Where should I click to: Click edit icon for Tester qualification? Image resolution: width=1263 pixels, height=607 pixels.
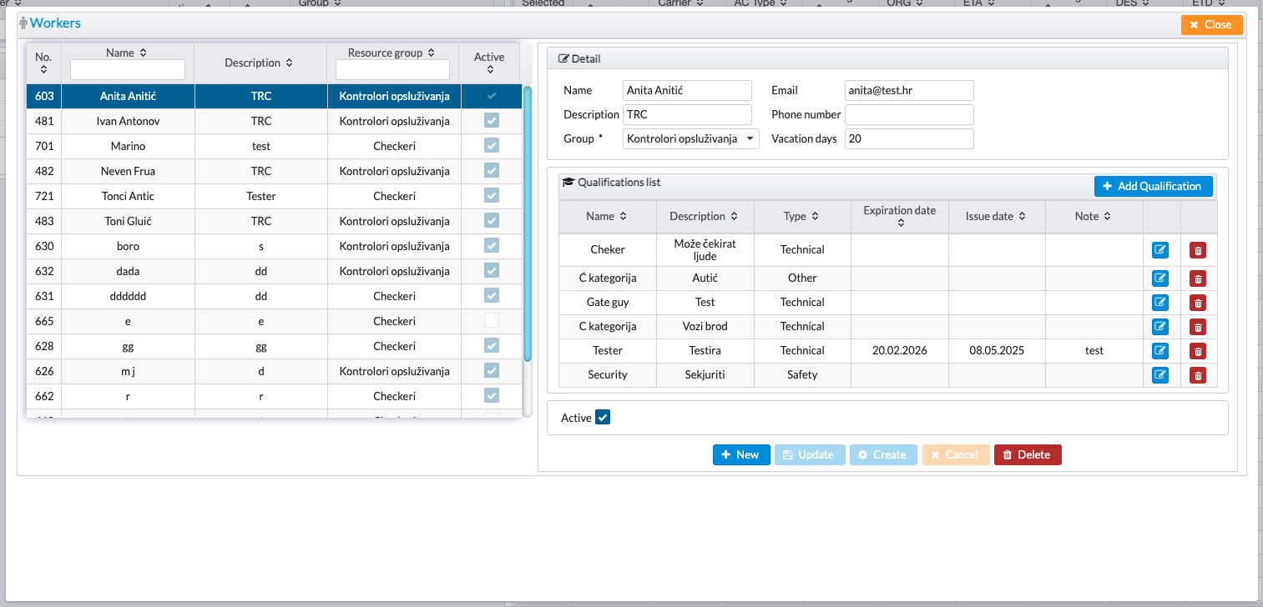tap(1159, 351)
